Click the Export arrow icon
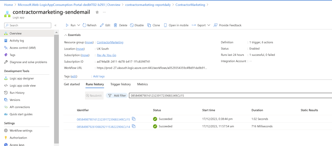Image resolution: width=332 pixels, height=146 pixels. (194, 25)
